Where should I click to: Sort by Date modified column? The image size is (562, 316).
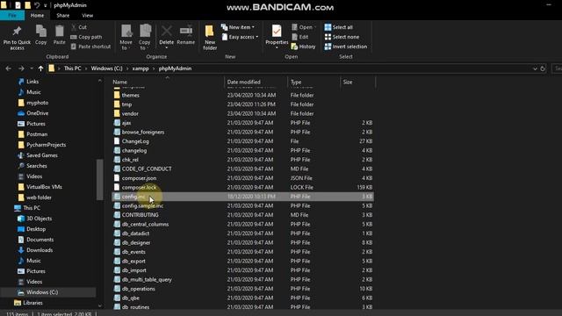[x=256, y=82]
